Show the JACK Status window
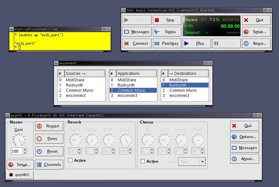The image size is (279, 187). (167, 32)
